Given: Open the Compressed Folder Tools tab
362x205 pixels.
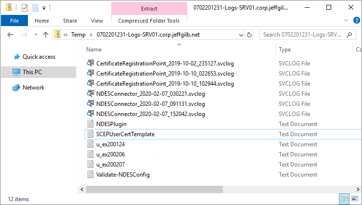Looking at the screenshot, I should coord(149,21).
